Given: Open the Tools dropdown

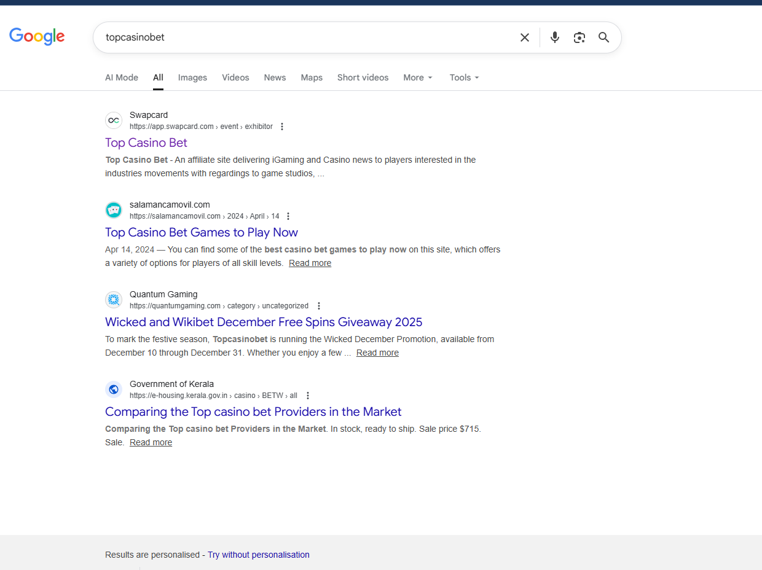Looking at the screenshot, I should click(464, 77).
